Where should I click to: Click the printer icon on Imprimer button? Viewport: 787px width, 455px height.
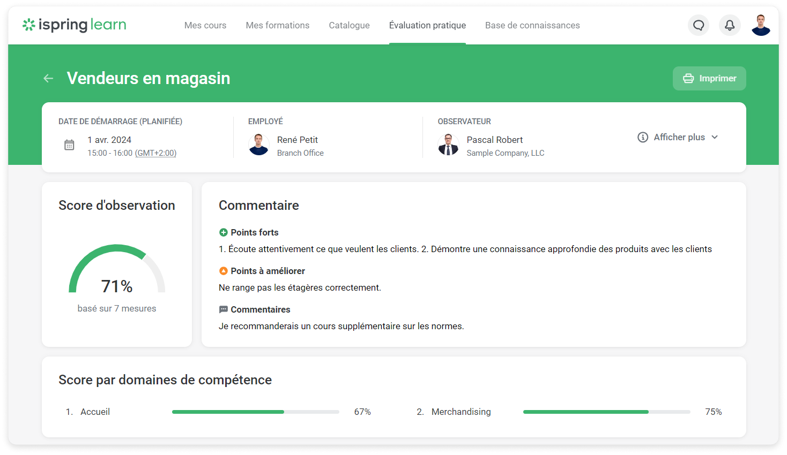pos(688,78)
